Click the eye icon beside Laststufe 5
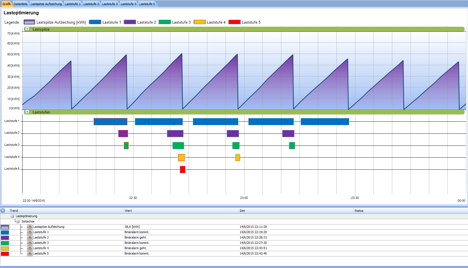The height and width of the screenshot is (268, 468). pos(30,254)
